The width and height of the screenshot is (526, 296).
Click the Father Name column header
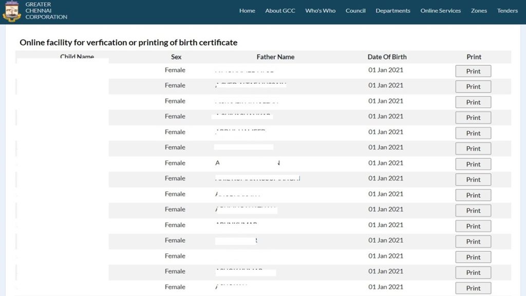(275, 57)
